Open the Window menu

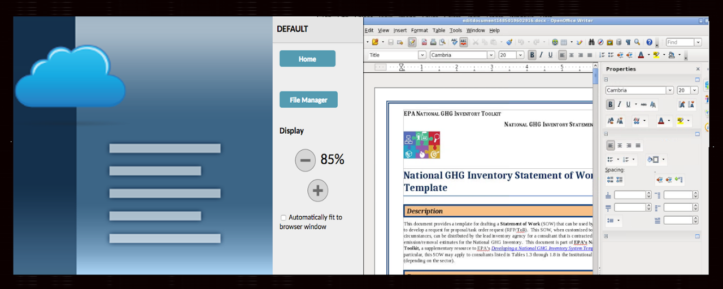476,30
